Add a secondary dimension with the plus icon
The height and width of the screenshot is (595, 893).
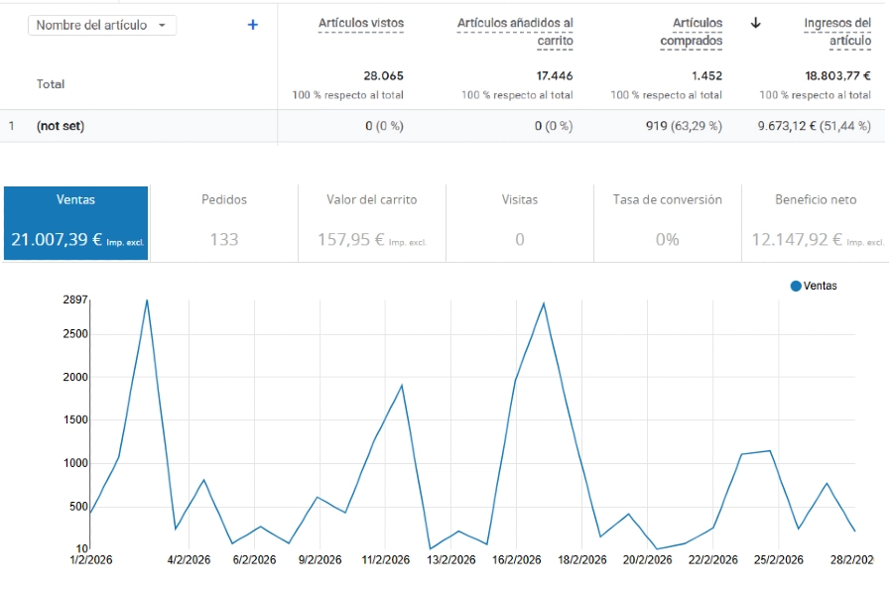click(x=253, y=24)
